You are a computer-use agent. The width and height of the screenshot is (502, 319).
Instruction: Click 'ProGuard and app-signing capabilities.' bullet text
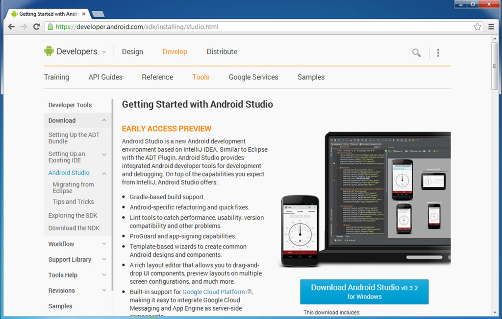[183, 236]
